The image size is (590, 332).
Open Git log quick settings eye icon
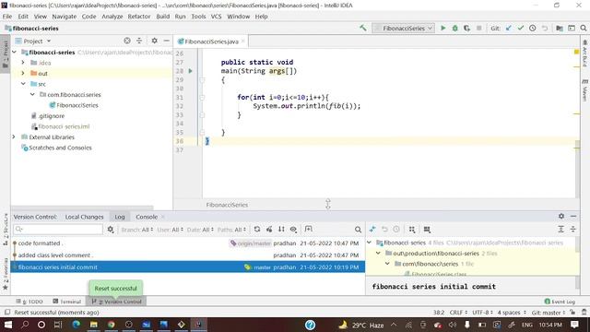point(293,230)
